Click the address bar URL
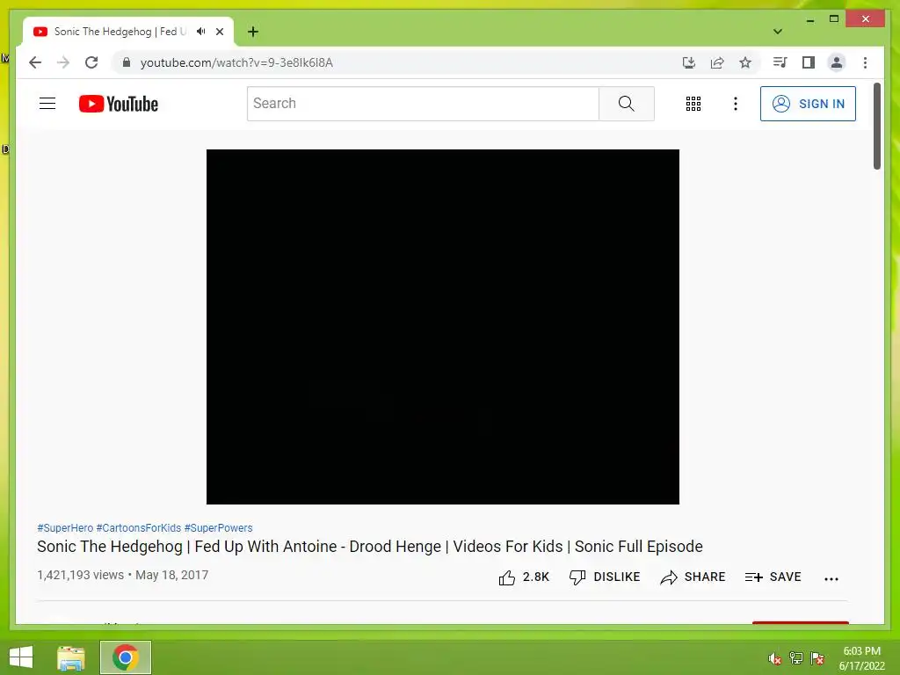The height and width of the screenshot is (675, 900). pyautogui.click(x=236, y=62)
